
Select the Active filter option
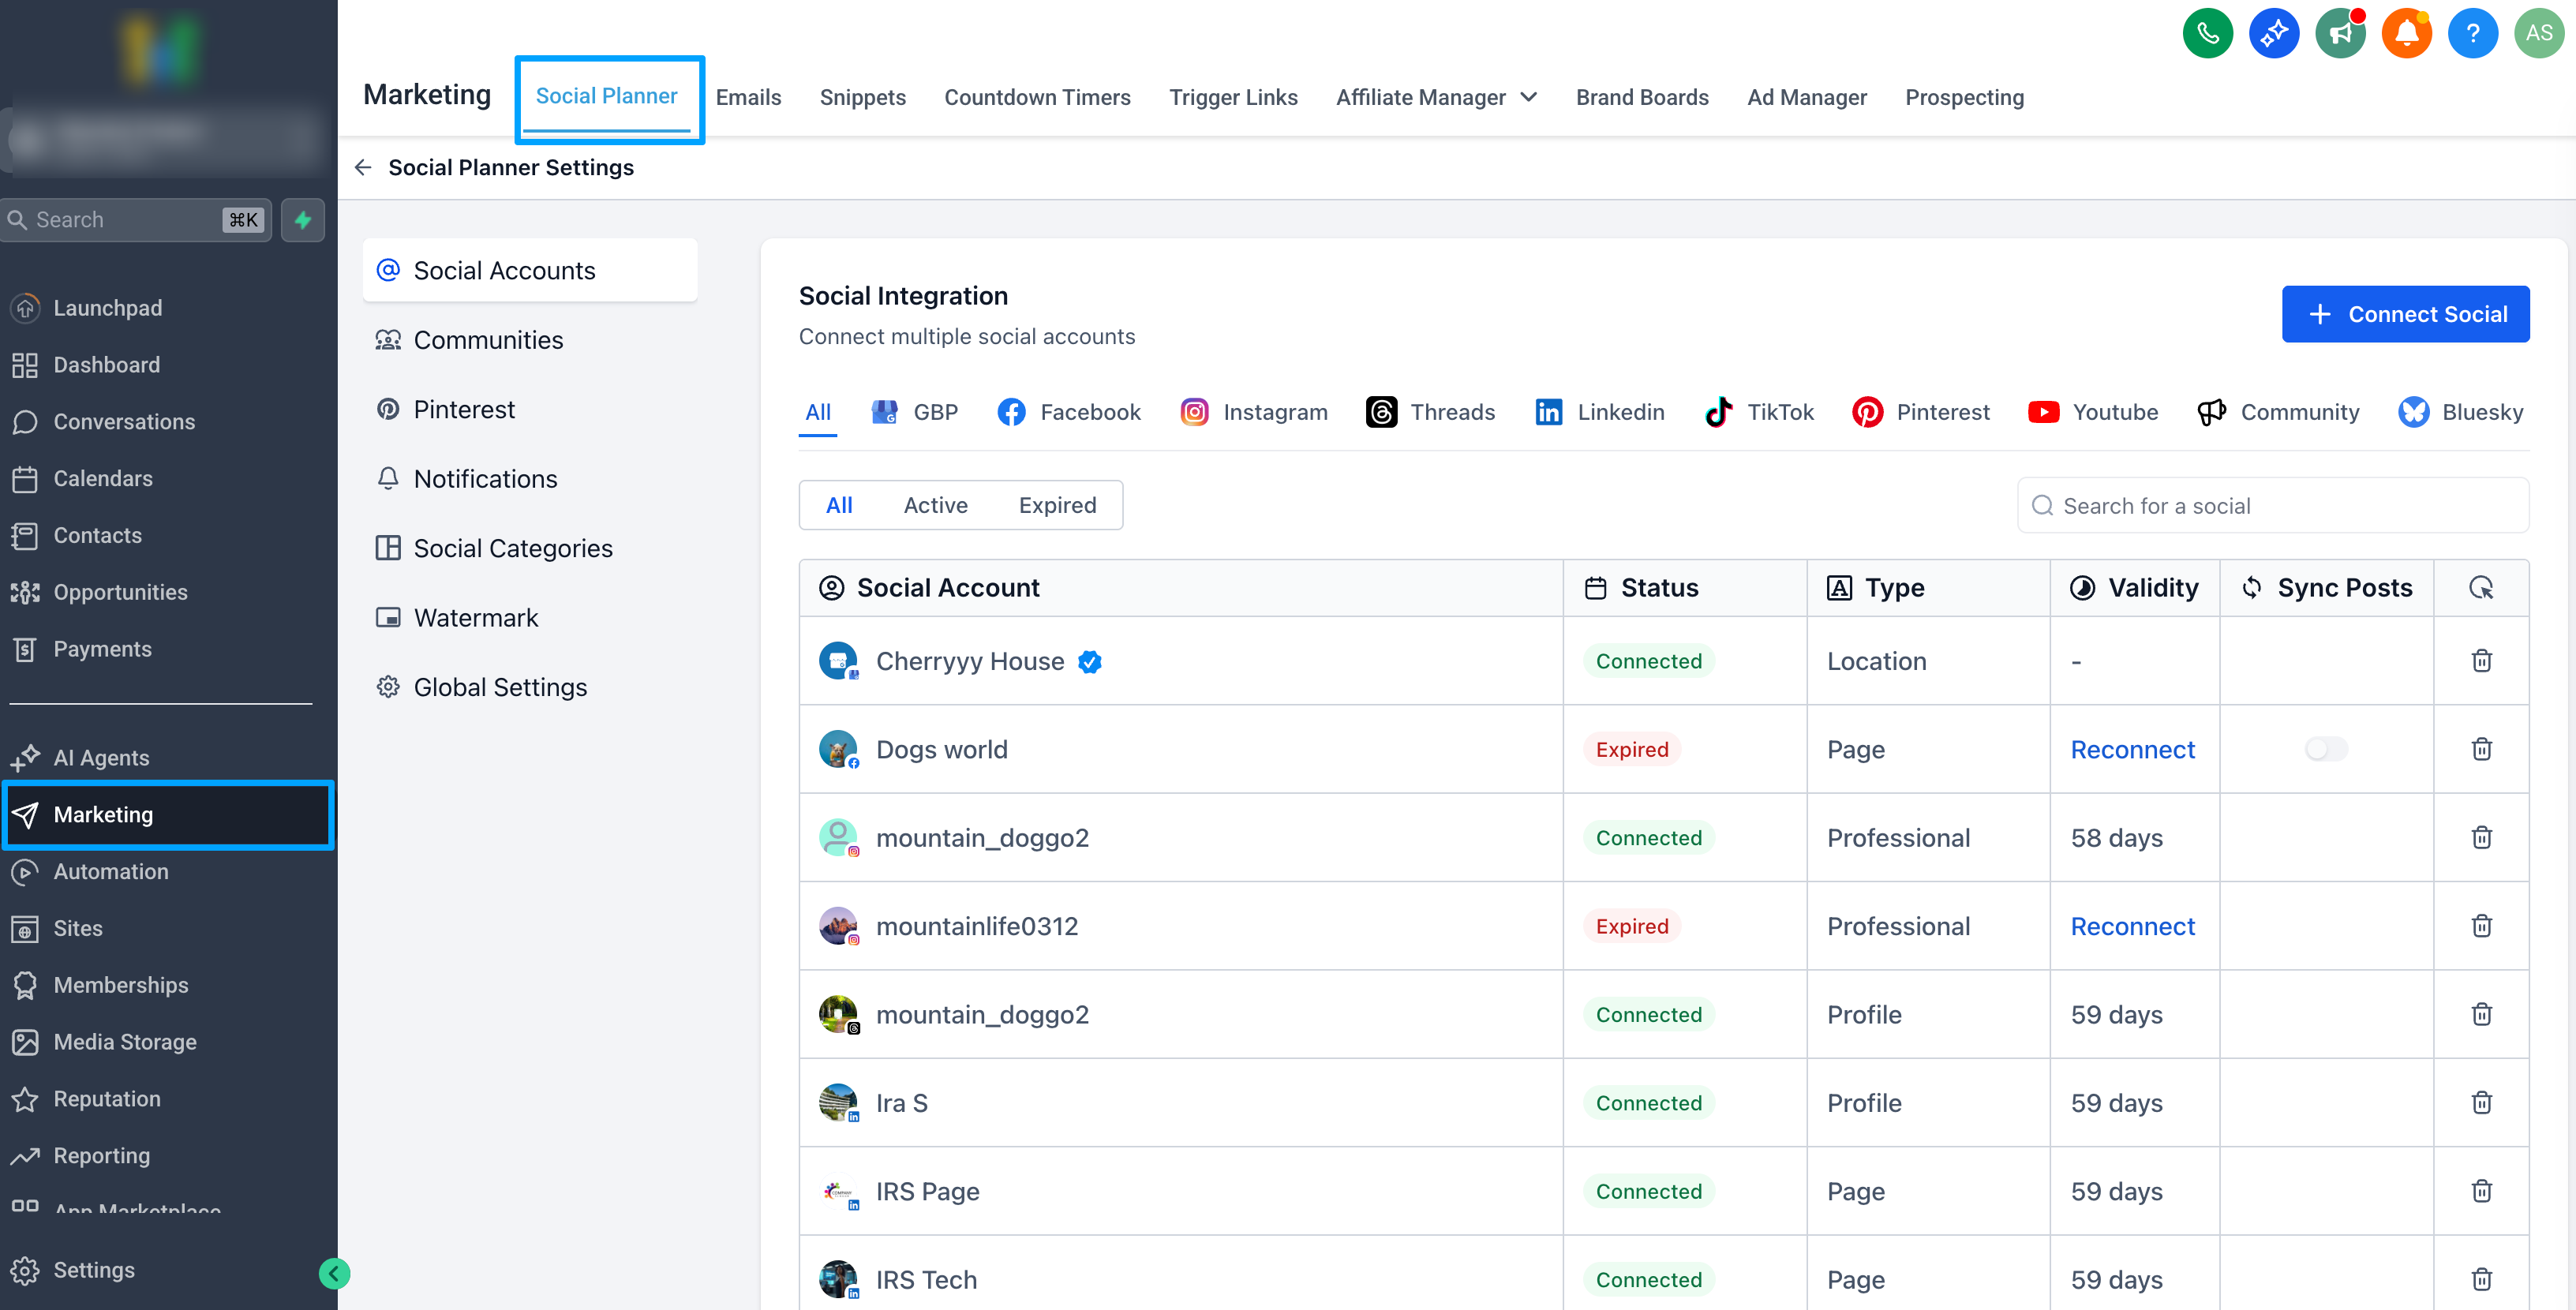click(935, 505)
